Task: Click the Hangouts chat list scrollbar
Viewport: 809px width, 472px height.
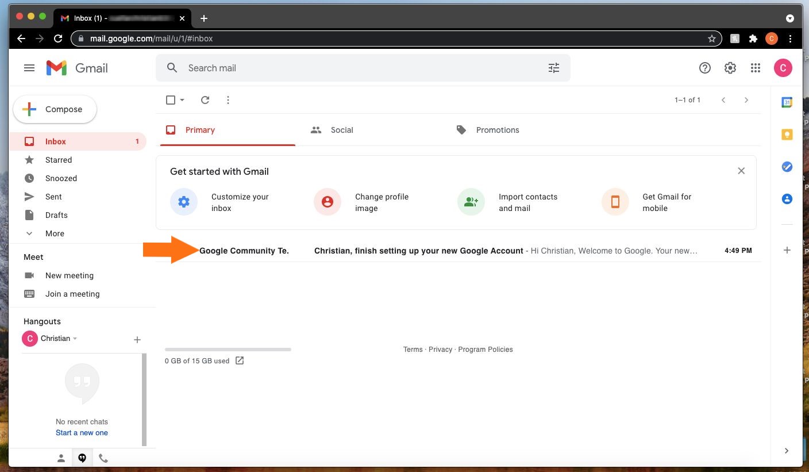Action: [144, 400]
